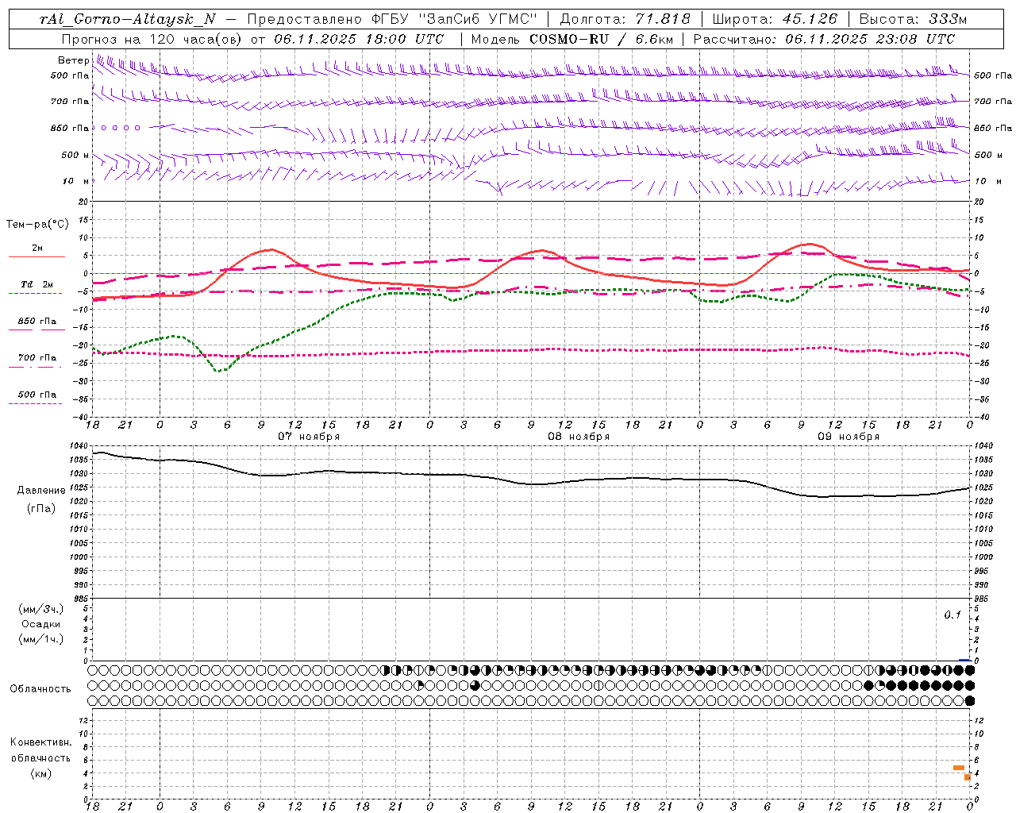This screenshot has height=813, width=1016.
Task: Click the filled circle in the lowest cloud row
Action: 969,701
